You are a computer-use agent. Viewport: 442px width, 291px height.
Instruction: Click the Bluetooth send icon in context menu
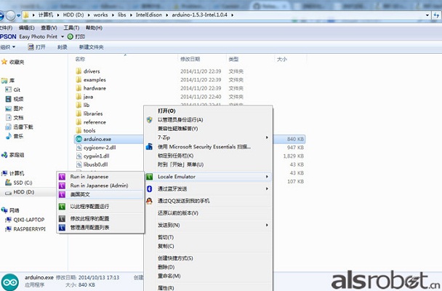pos(149,188)
